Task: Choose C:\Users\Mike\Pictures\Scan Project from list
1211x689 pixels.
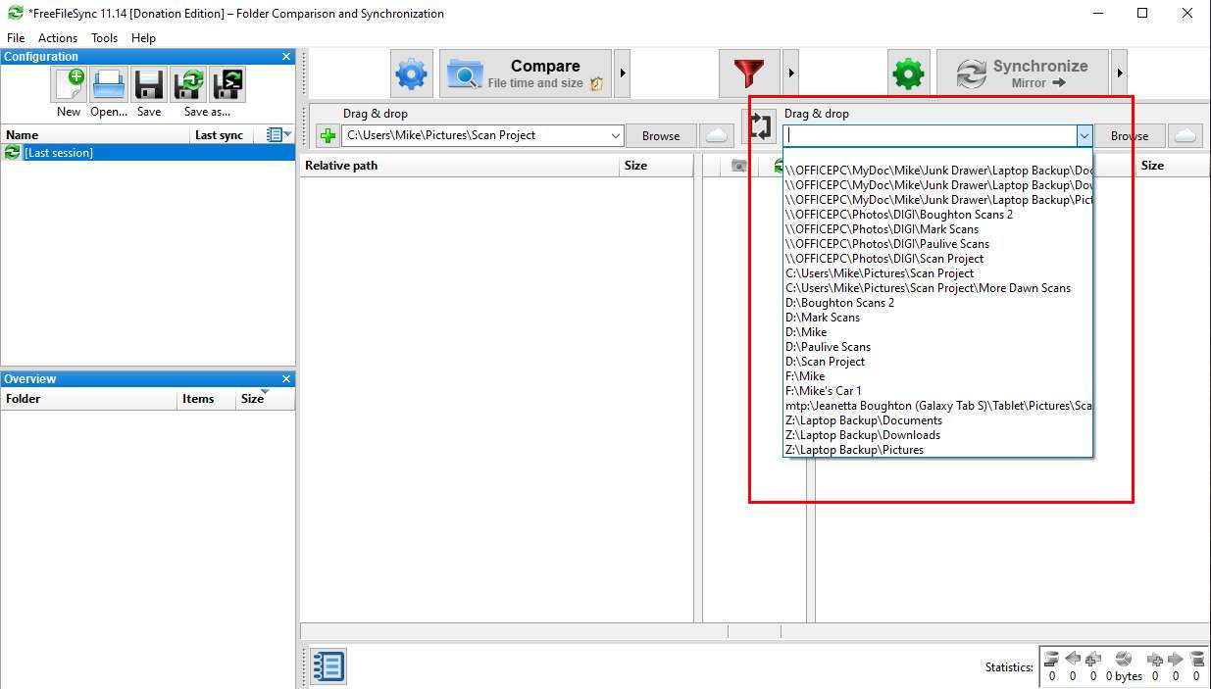Action: [x=937, y=273]
